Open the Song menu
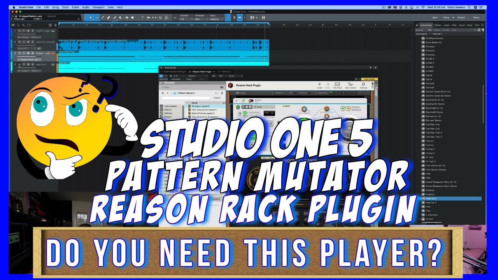 click(55, 7)
